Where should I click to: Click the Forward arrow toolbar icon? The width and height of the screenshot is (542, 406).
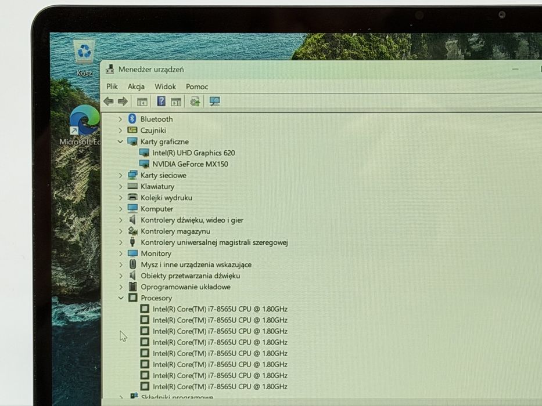point(123,101)
